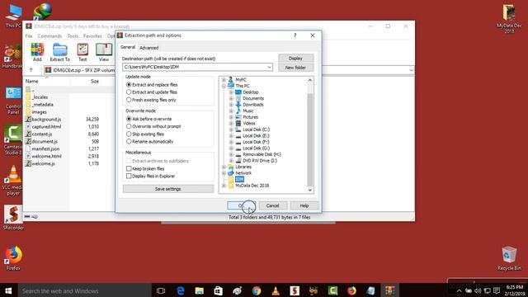
Task: Open Camtasia from the taskbar
Action: click(332, 290)
